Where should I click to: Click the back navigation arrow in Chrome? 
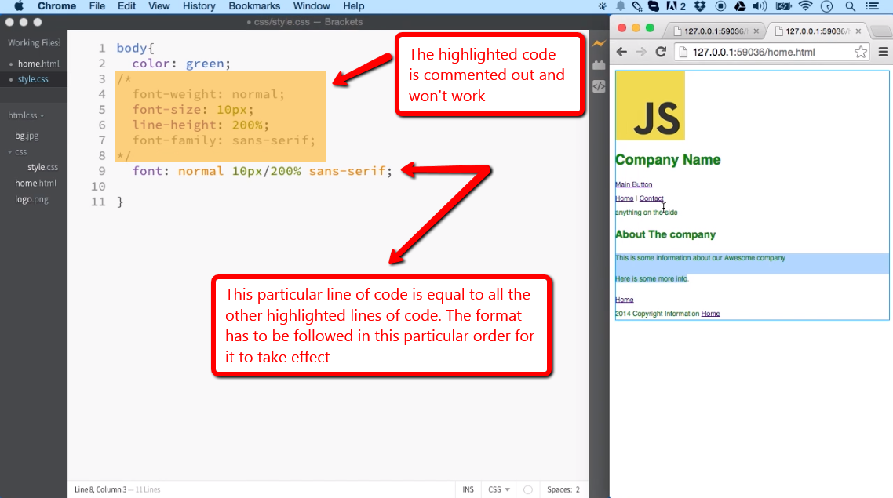point(621,52)
